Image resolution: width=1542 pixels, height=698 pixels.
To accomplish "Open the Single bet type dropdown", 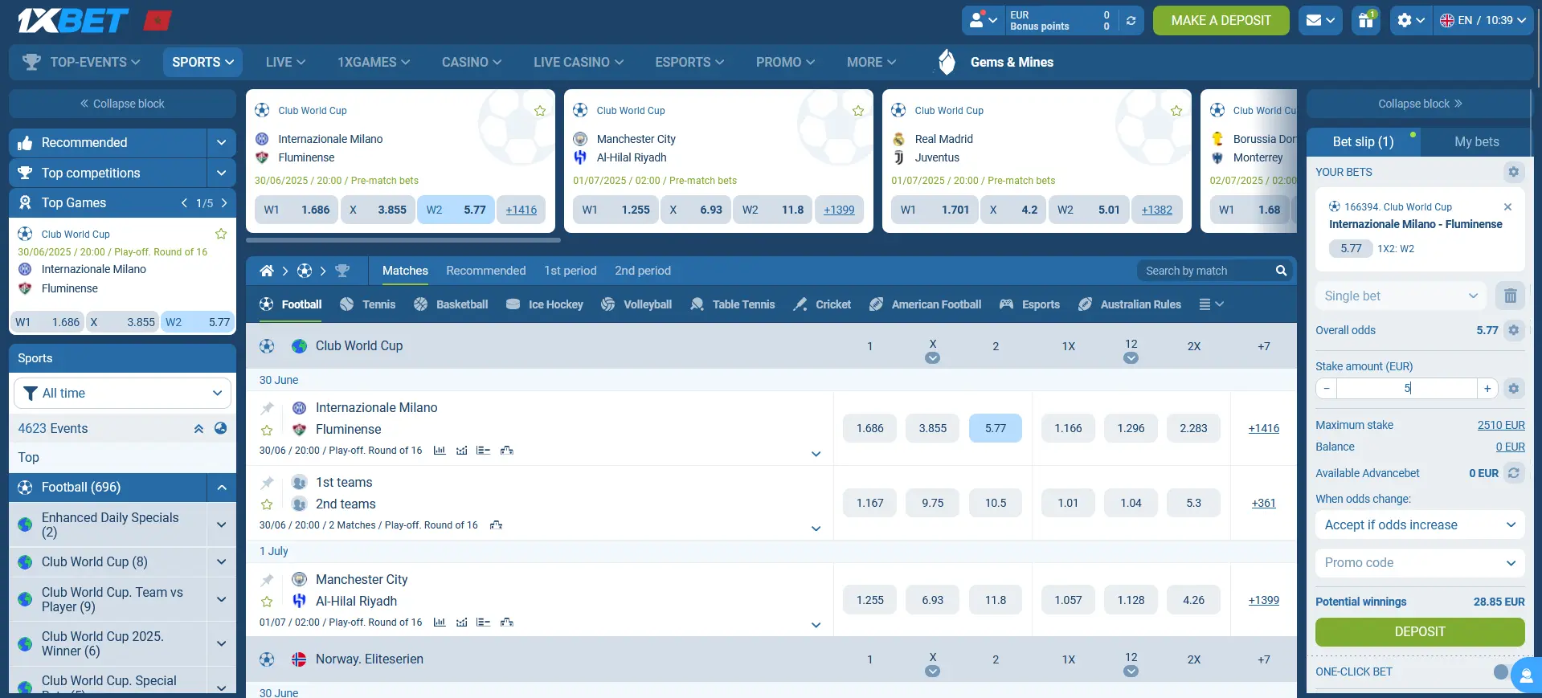I will click(x=1401, y=296).
